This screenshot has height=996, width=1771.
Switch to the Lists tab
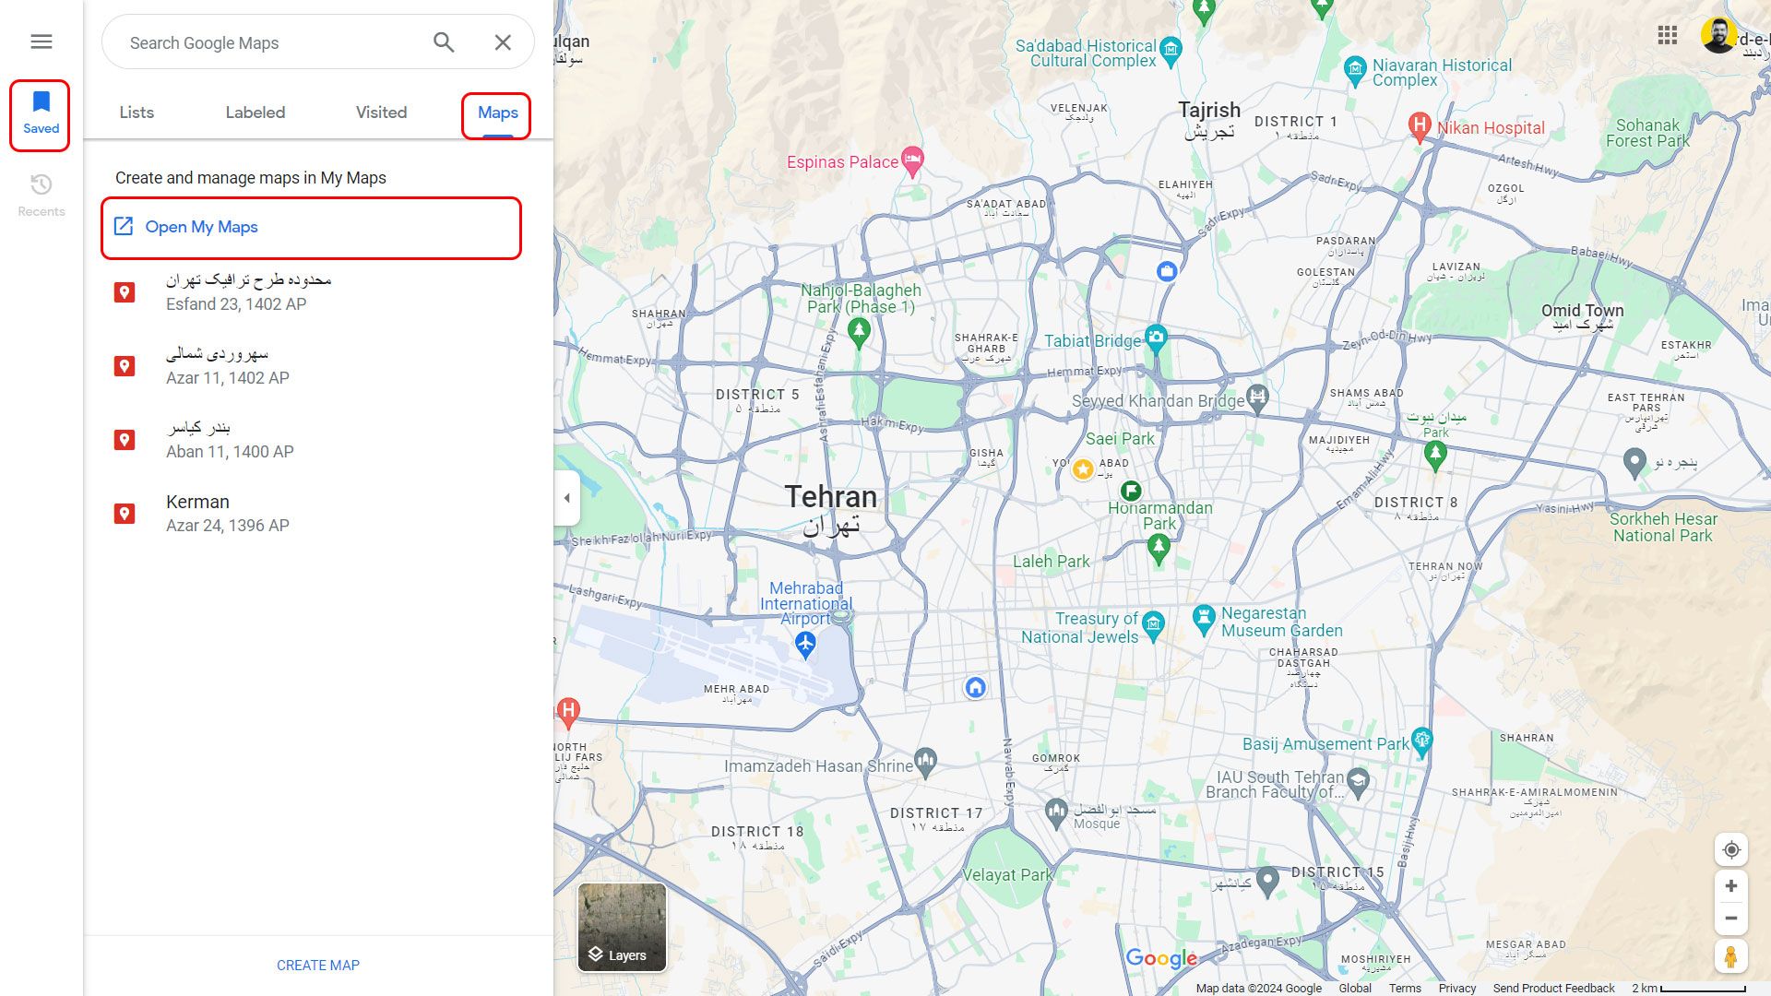137,113
